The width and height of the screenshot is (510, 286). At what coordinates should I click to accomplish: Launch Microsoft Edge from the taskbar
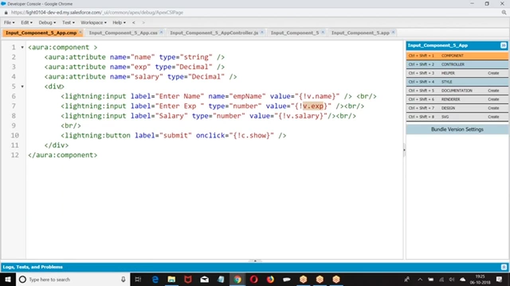click(155, 279)
